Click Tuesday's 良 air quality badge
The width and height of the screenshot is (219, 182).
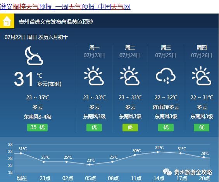click(x=130, y=128)
